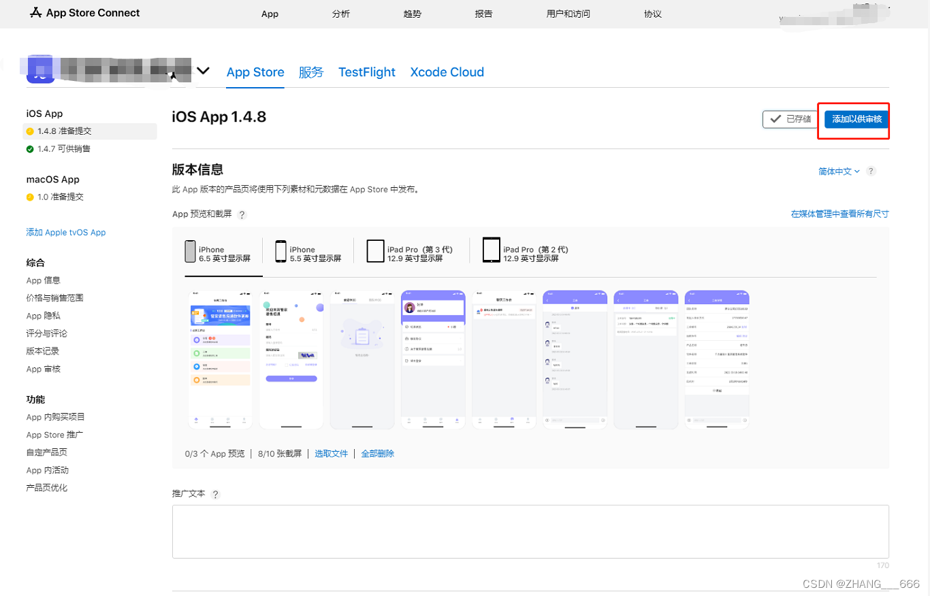Open App 信息 in sidebar
The height and width of the screenshot is (596, 930).
coord(43,280)
